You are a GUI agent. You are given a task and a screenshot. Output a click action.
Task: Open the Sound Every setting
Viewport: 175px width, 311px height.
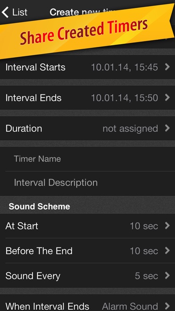click(x=87, y=276)
